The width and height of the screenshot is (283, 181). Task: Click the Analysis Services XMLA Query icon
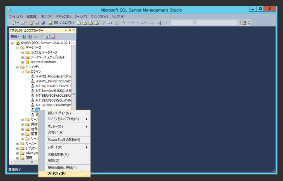click(97, 23)
